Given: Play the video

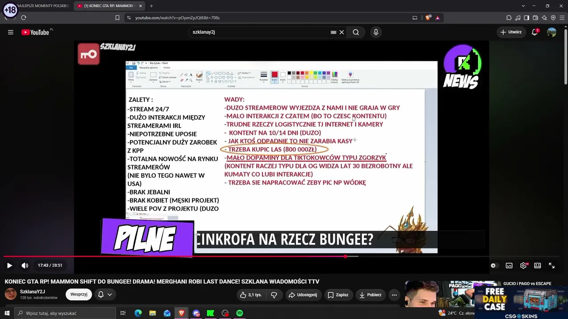Looking at the screenshot, I should coord(9,265).
